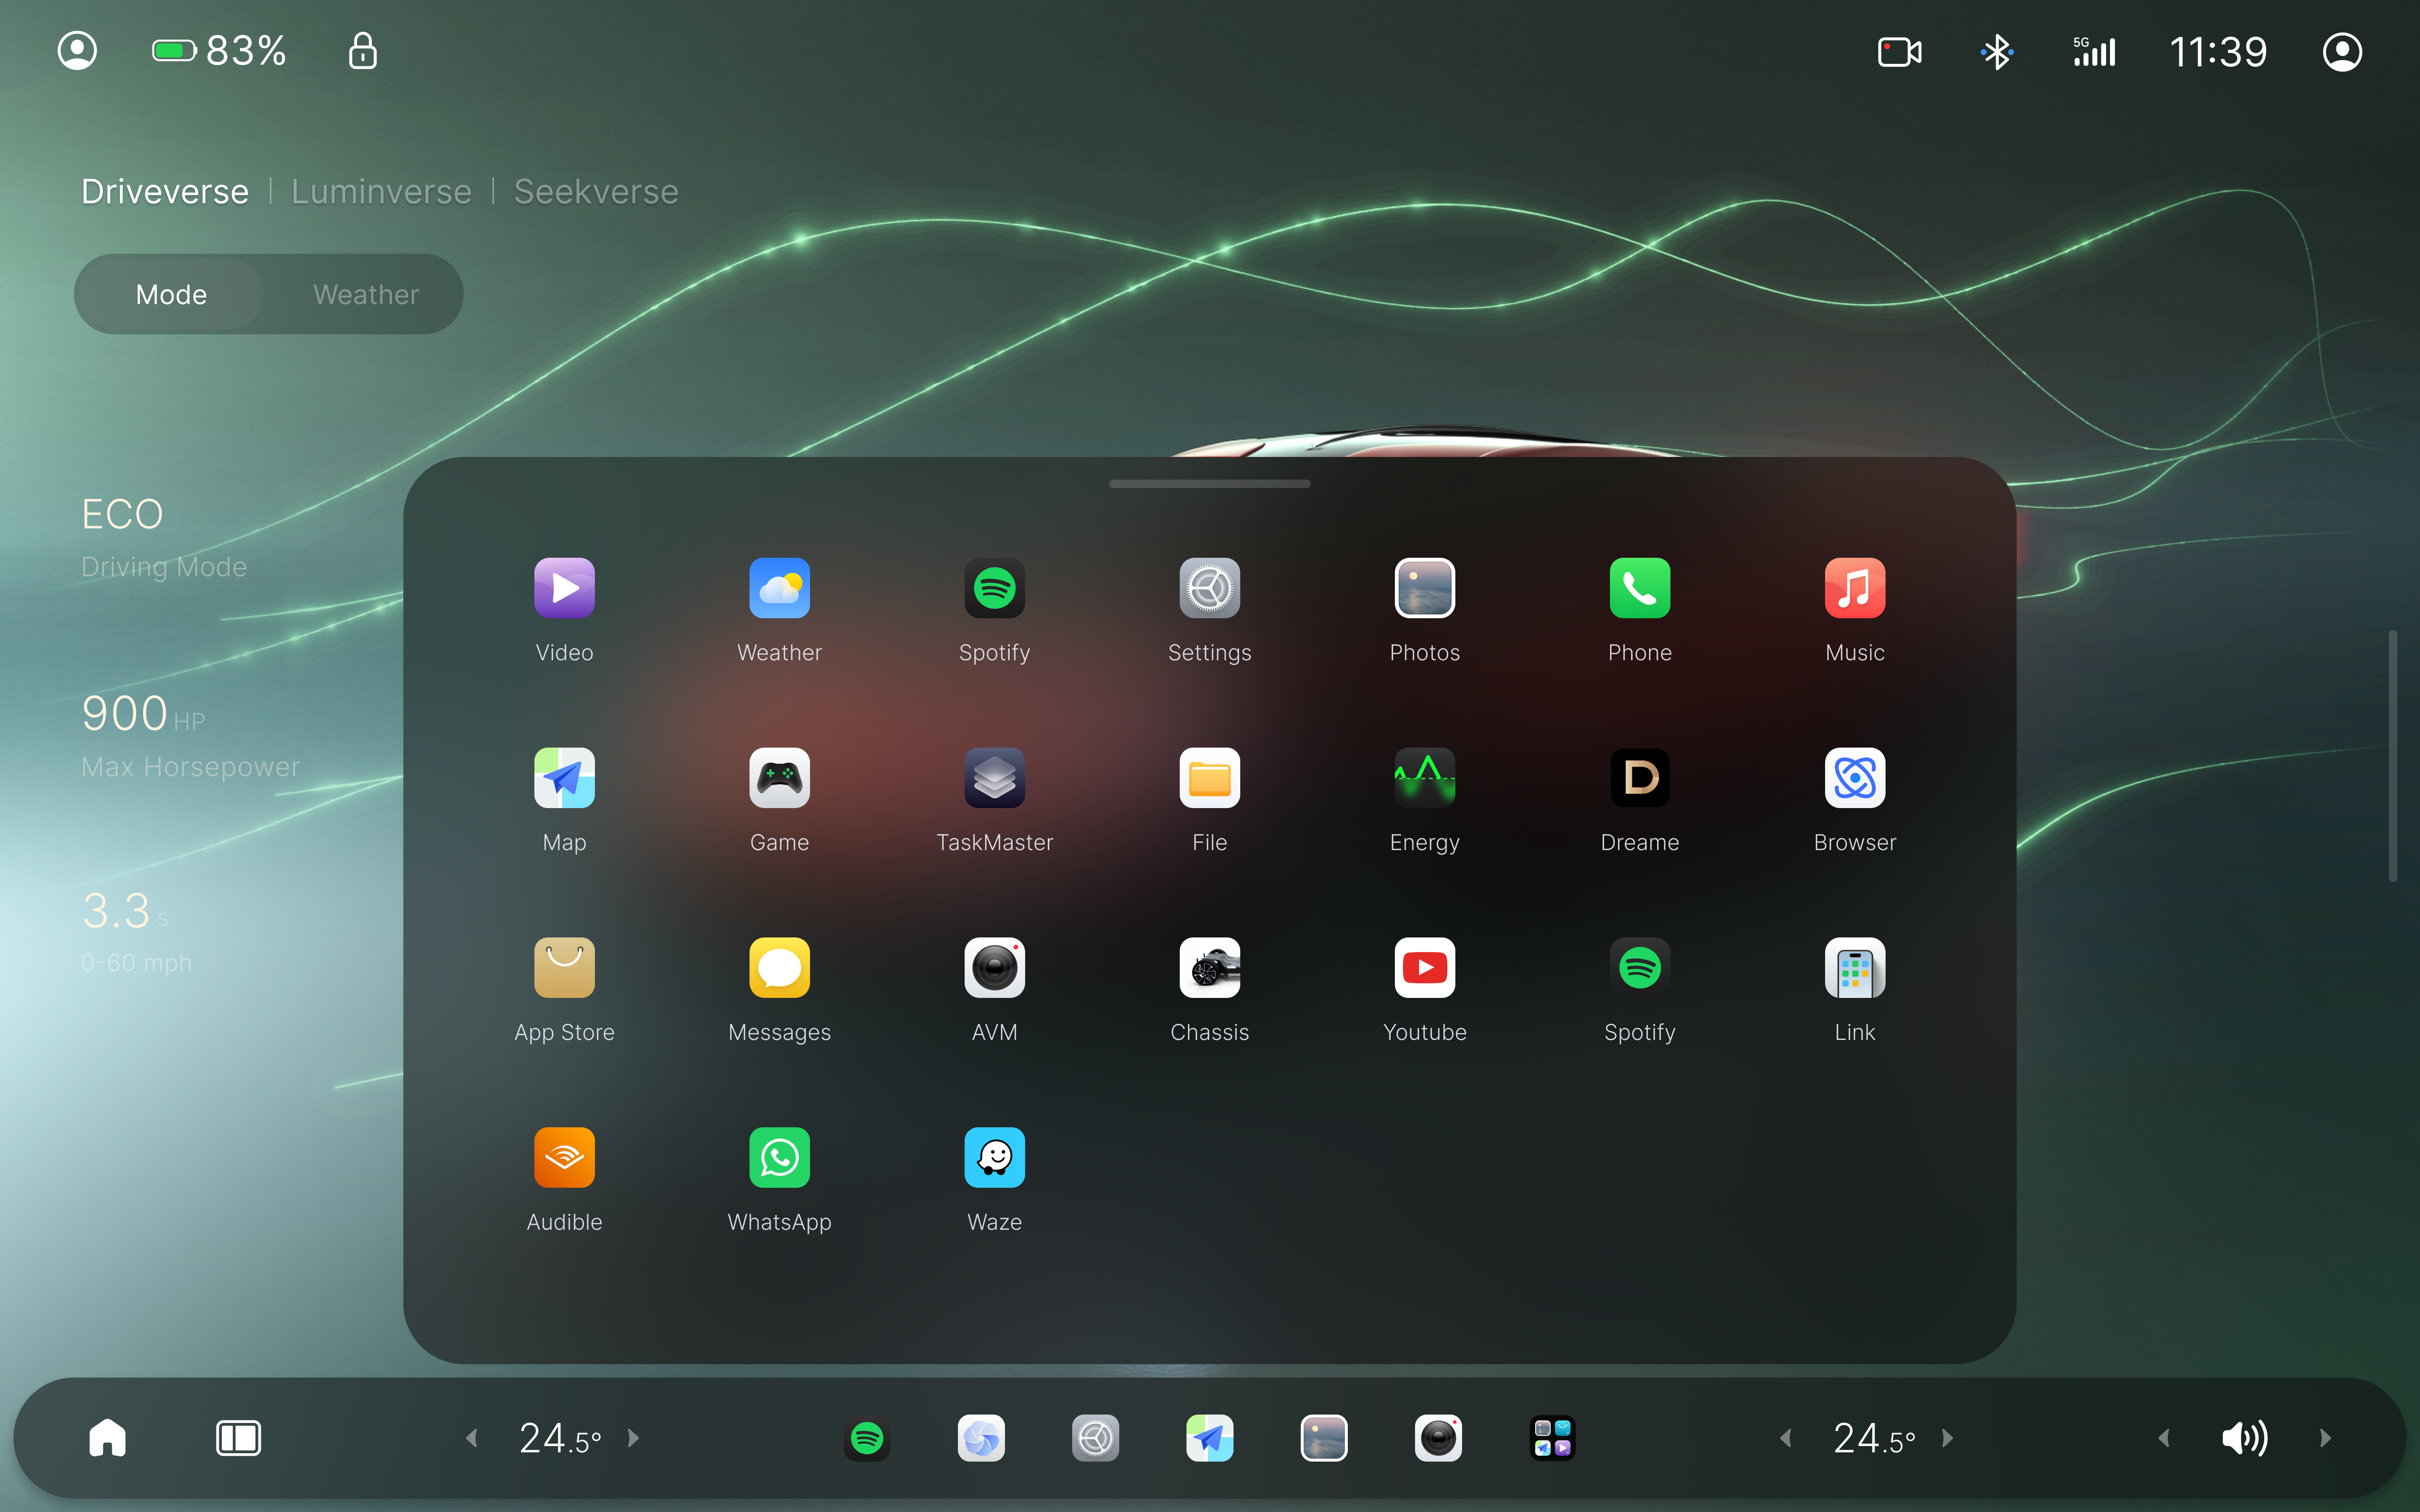2420x1512 pixels.
Task: Tap the left 24.5° temperature reading
Action: click(560, 1438)
